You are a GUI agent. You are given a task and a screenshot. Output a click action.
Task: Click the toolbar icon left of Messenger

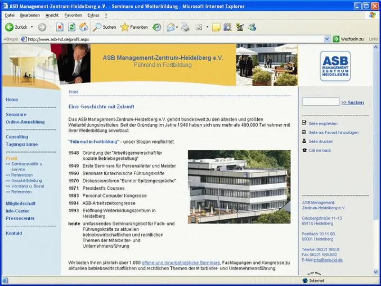pos(240,27)
